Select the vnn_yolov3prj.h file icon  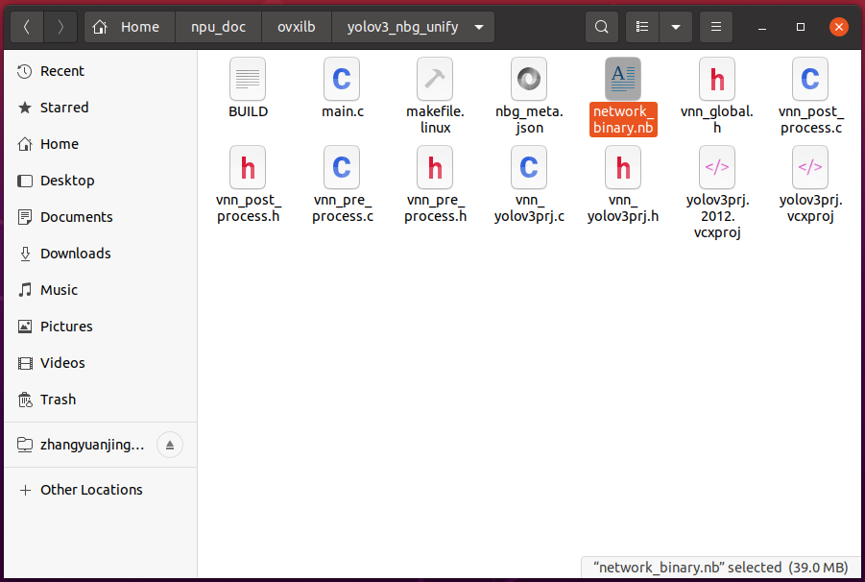pos(623,167)
